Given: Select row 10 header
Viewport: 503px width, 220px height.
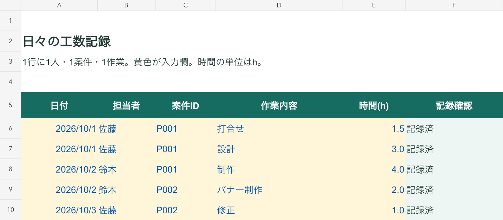Looking at the screenshot, I should [x=11, y=210].
